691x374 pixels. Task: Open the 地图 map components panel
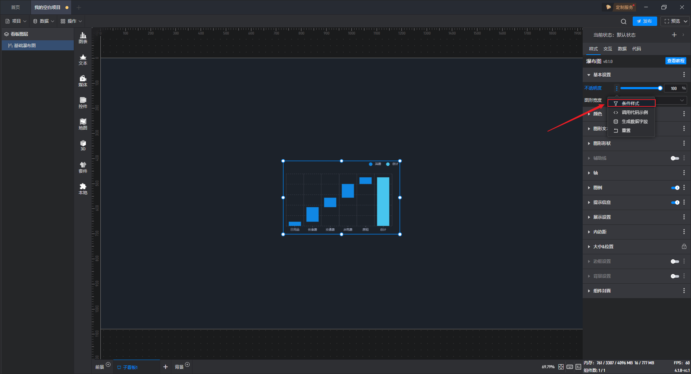(x=83, y=124)
